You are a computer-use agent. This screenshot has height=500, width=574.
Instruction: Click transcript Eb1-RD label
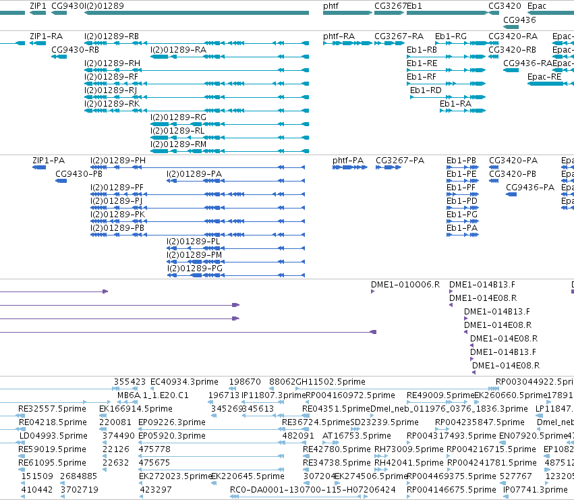point(426,90)
